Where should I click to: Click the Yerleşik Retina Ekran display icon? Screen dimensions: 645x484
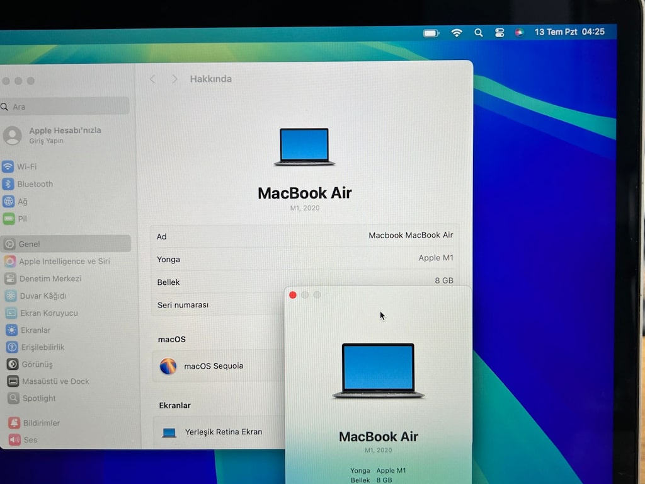(x=169, y=432)
